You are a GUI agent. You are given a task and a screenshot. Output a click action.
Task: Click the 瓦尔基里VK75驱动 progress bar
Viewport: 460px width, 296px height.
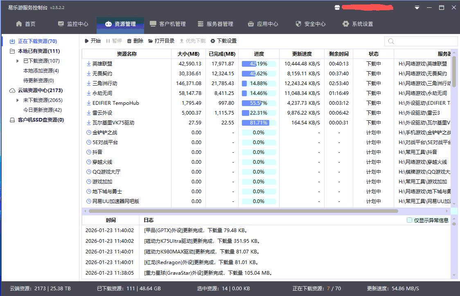pyautogui.click(x=259, y=122)
